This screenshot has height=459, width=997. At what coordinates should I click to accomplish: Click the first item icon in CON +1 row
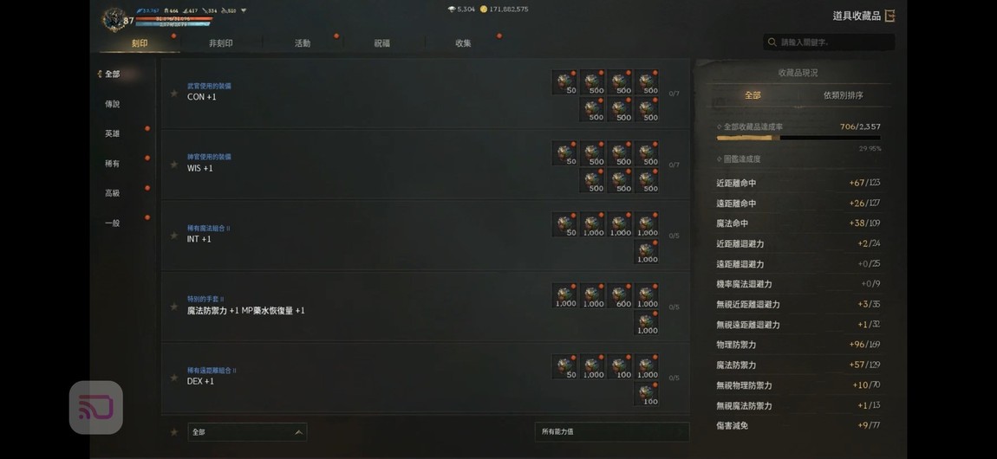(x=564, y=82)
